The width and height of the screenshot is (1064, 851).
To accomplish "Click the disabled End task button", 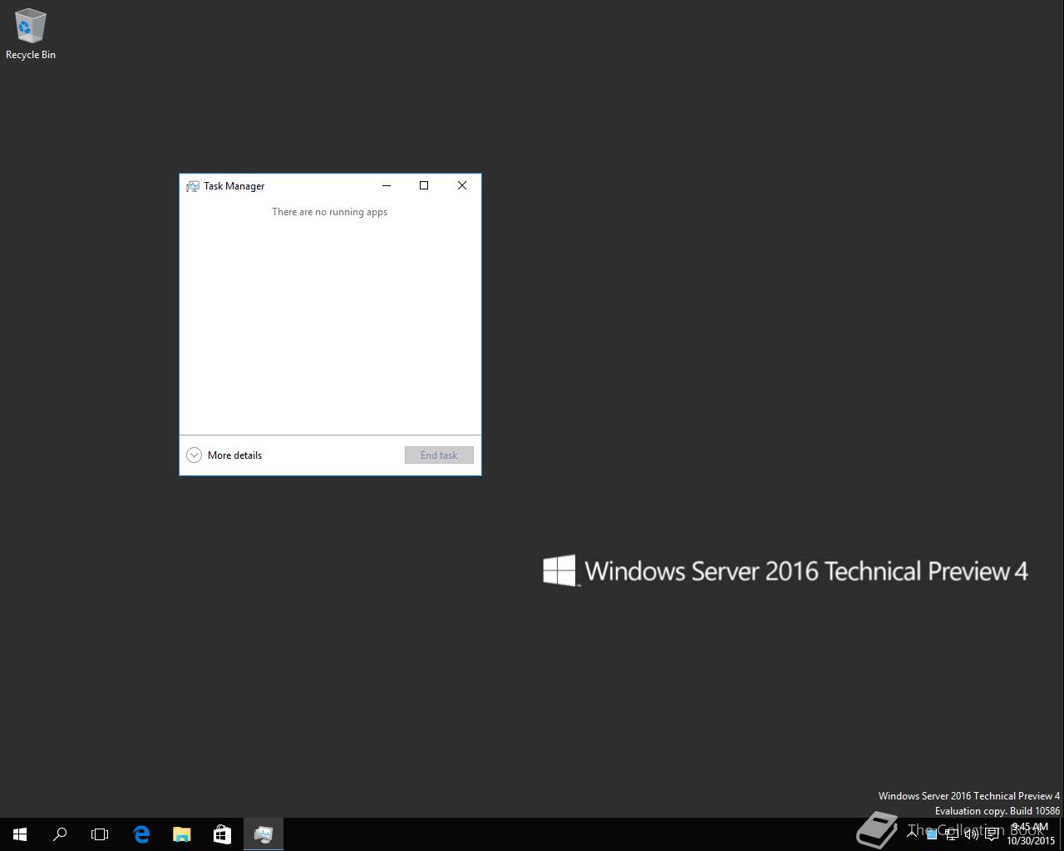I will 439,455.
